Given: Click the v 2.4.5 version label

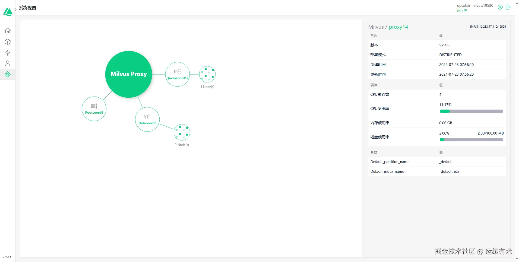Looking at the screenshot, I should [7, 257].
